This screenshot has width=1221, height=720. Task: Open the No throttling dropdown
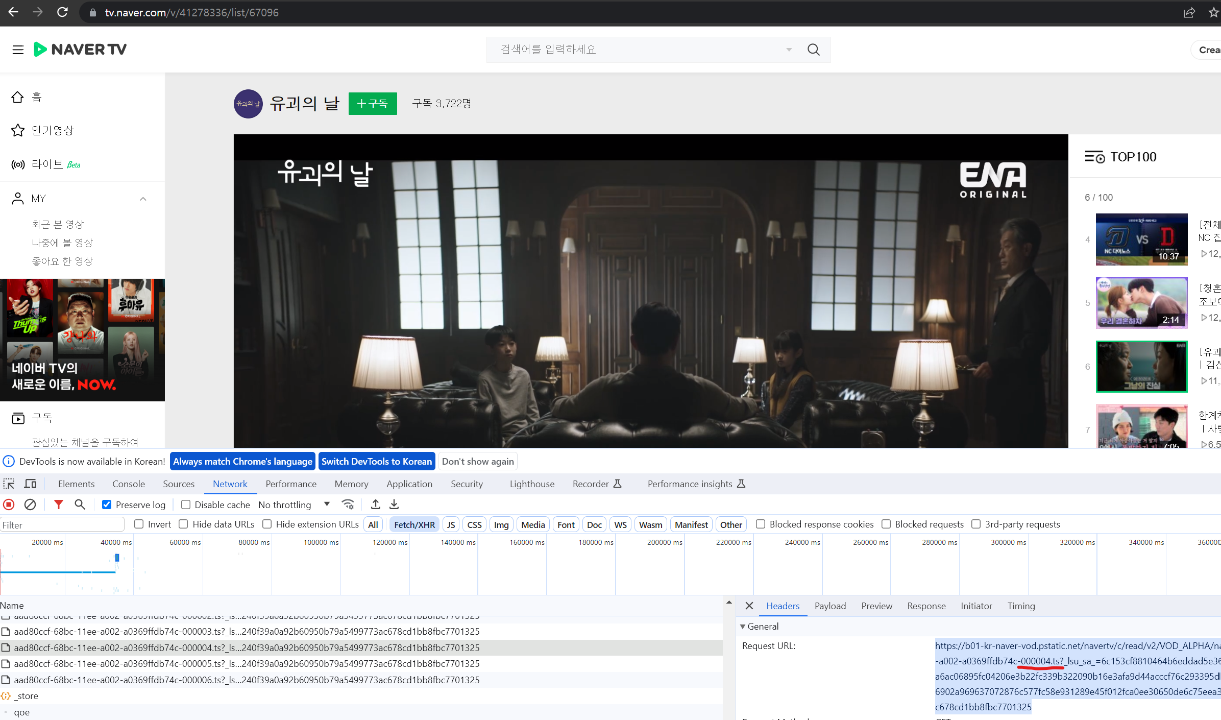294,505
